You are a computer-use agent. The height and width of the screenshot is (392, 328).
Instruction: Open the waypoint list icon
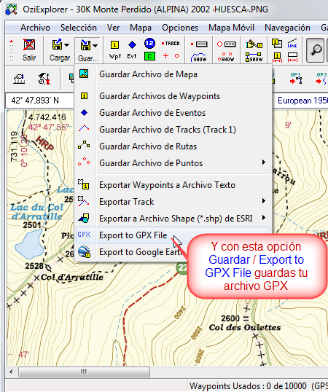pos(277,44)
